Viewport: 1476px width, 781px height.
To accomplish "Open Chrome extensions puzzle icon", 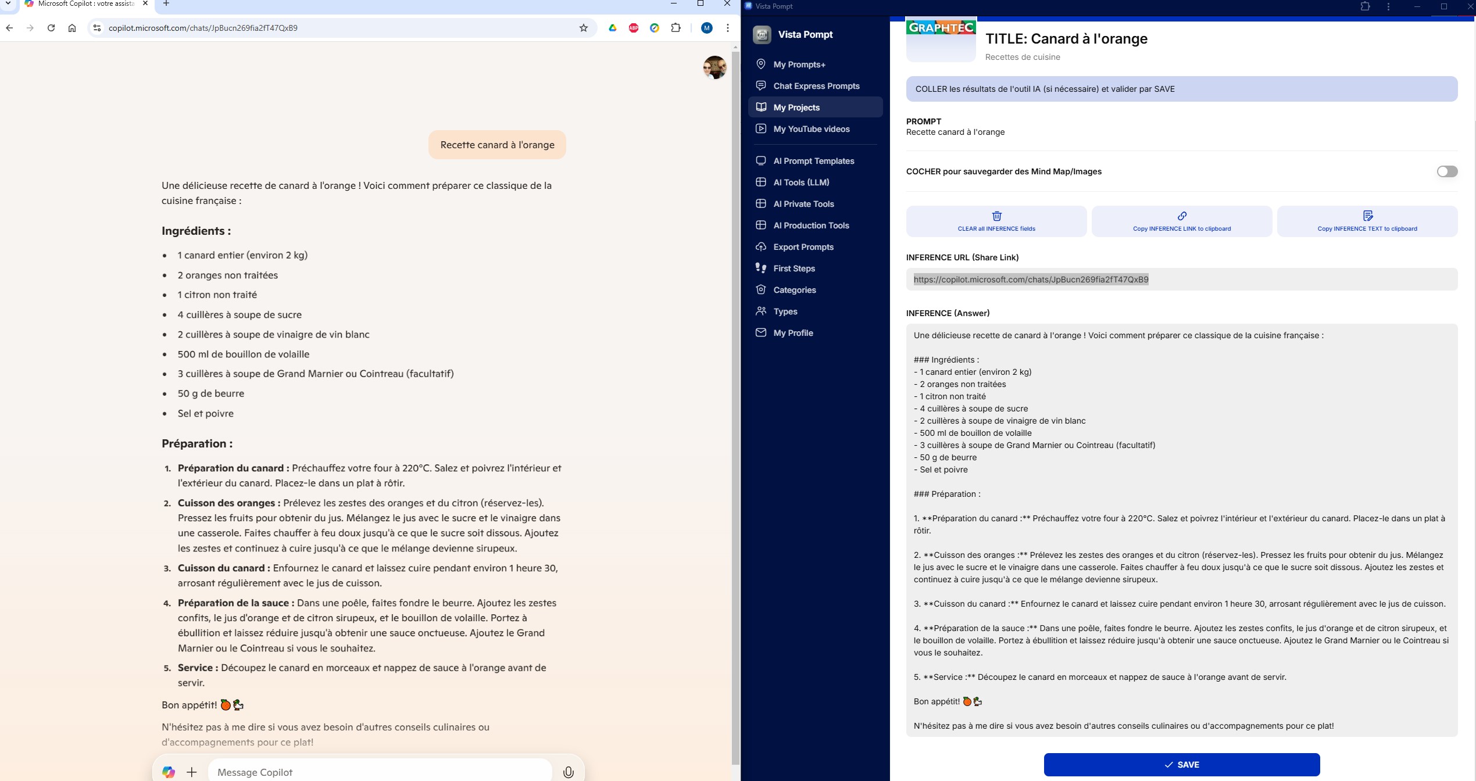I will [676, 28].
